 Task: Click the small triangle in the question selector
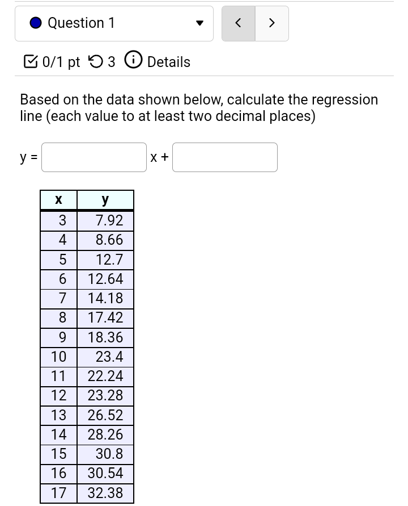point(199,23)
